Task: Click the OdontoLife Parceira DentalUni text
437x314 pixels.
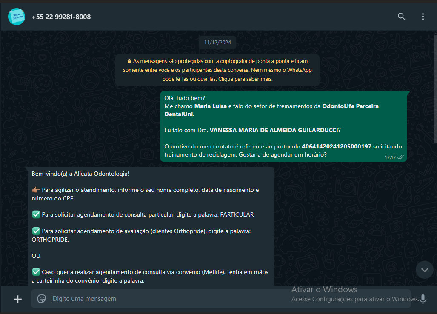Action: pyautogui.click(x=271, y=110)
